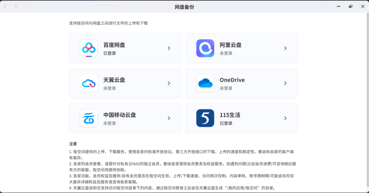Select the 阿里云盘 title text
The width and height of the screenshot is (369, 193).
pyautogui.click(x=231, y=45)
